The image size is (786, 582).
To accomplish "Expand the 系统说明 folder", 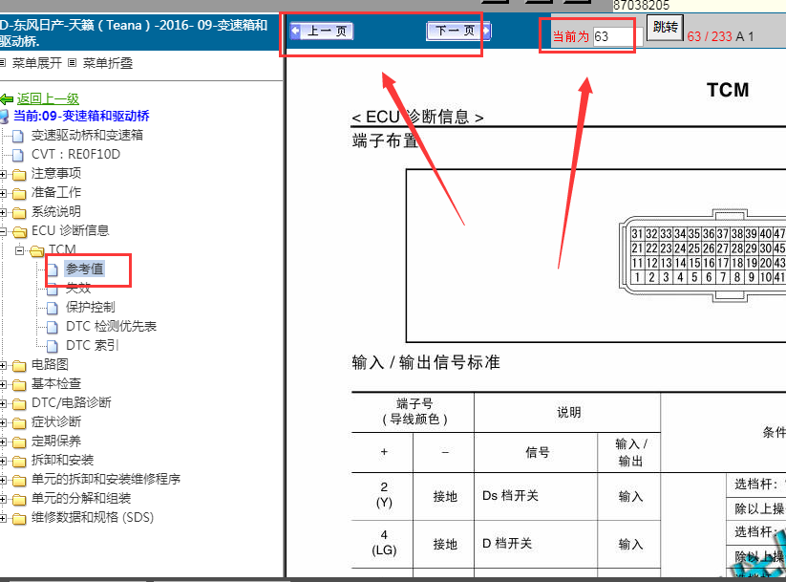I will [3, 212].
